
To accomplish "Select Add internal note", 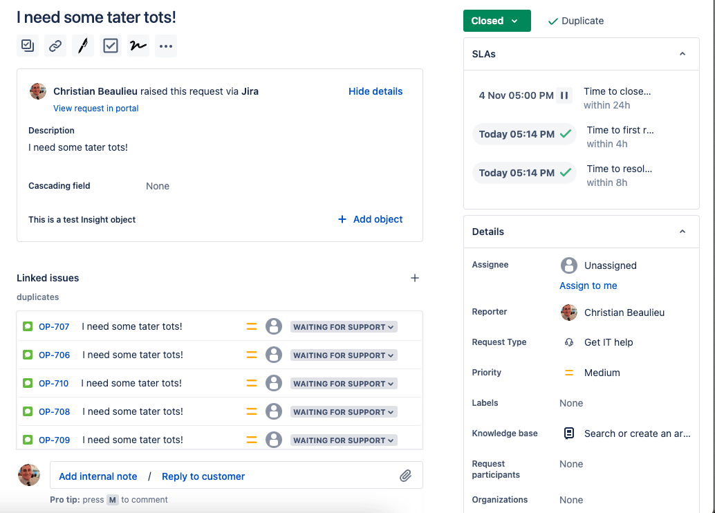I will (x=98, y=476).
